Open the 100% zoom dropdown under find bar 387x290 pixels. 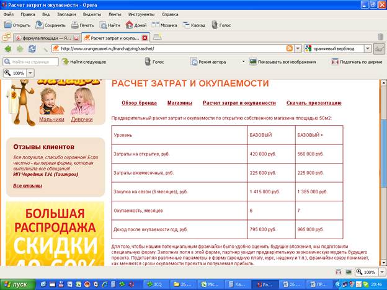point(30,73)
